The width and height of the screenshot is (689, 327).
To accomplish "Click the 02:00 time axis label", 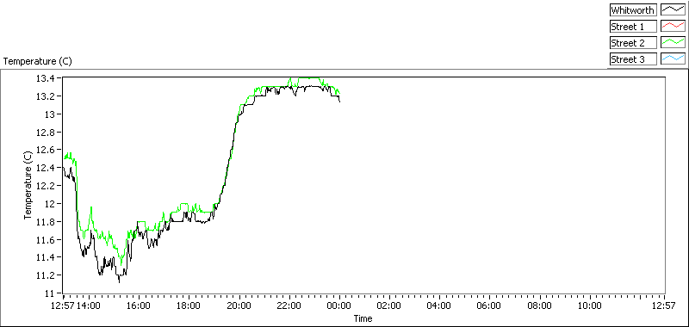I will tap(390, 305).
